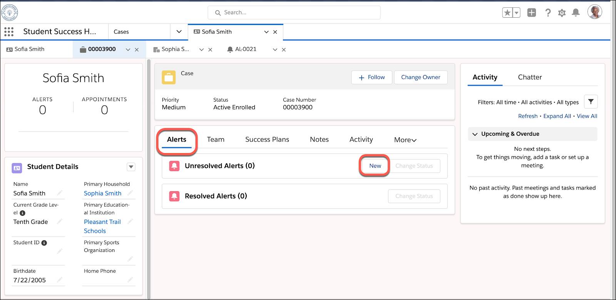This screenshot has height=300, width=616.
Task: Open the Cases navigation dropdown chevron
Action: coord(179,32)
